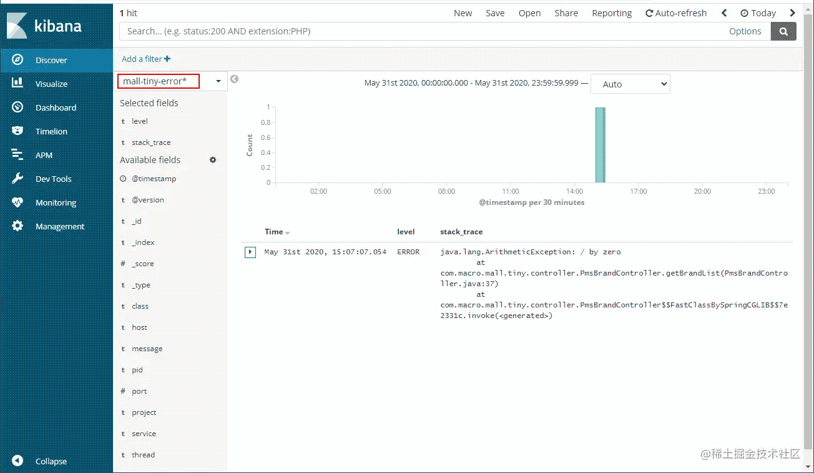Image resolution: width=814 pixels, height=473 pixels.
Task: Toggle Auto-refresh in top bar
Action: [x=676, y=13]
